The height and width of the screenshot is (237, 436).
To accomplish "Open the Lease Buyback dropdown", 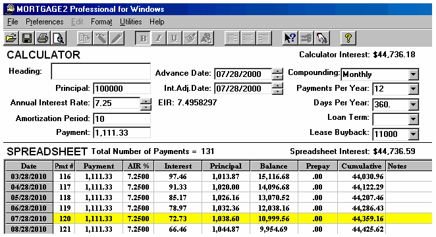I will [414, 134].
